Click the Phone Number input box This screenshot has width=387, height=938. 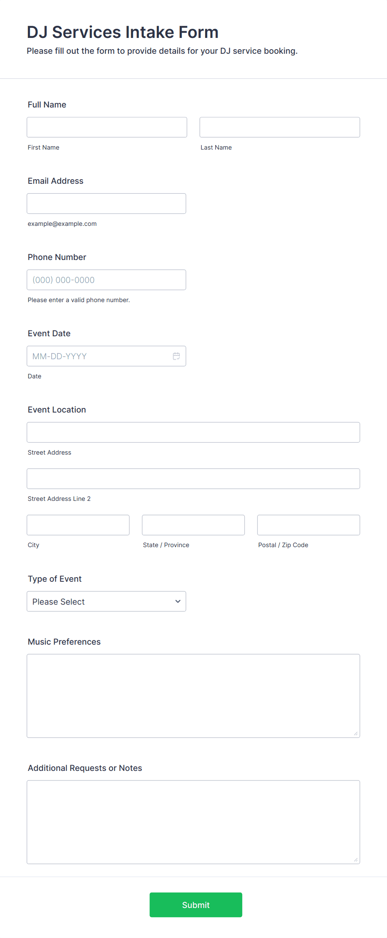point(106,280)
